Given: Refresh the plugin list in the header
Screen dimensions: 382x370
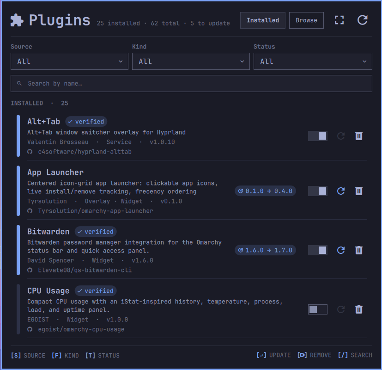Looking at the screenshot, I should (x=362, y=20).
